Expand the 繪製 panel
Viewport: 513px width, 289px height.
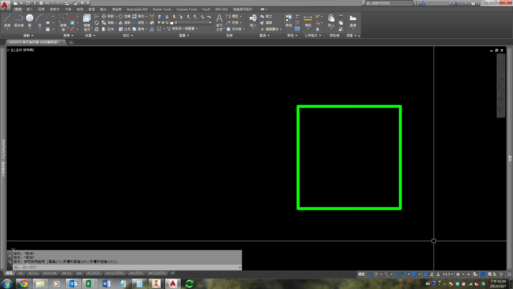(x=28, y=35)
